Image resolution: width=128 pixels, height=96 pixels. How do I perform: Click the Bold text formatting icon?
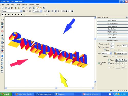pyautogui.click(x=24, y=11)
